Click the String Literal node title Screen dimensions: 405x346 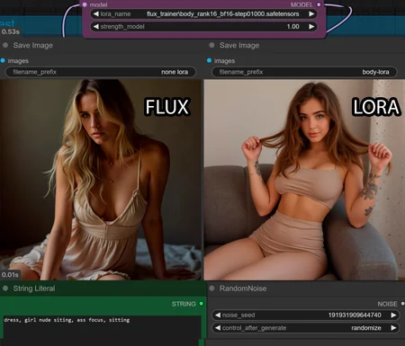pyautogui.click(x=34, y=288)
